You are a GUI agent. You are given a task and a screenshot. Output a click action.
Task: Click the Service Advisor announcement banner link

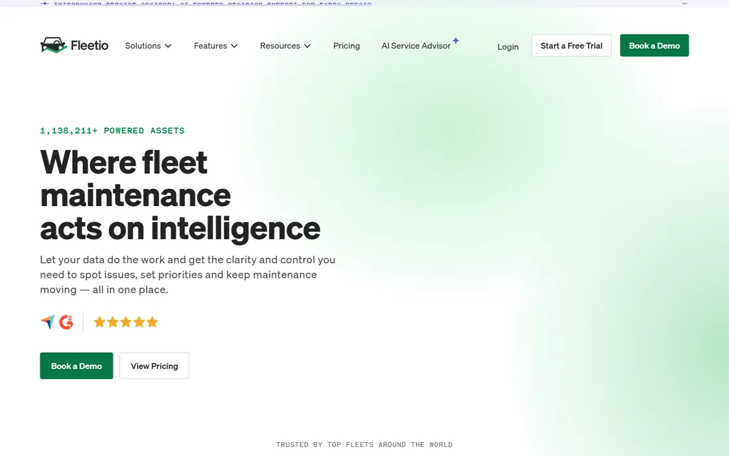click(x=213, y=3)
